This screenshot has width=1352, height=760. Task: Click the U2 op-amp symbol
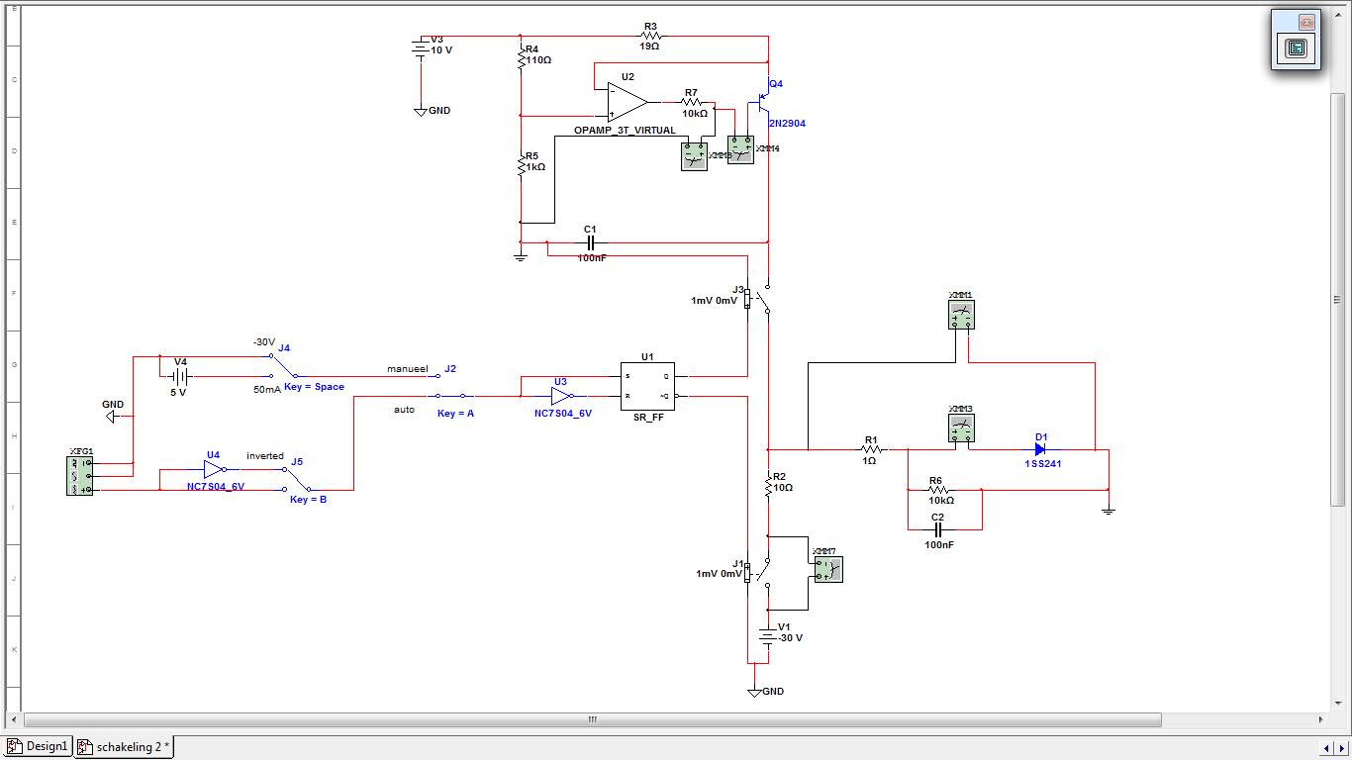coord(627,102)
